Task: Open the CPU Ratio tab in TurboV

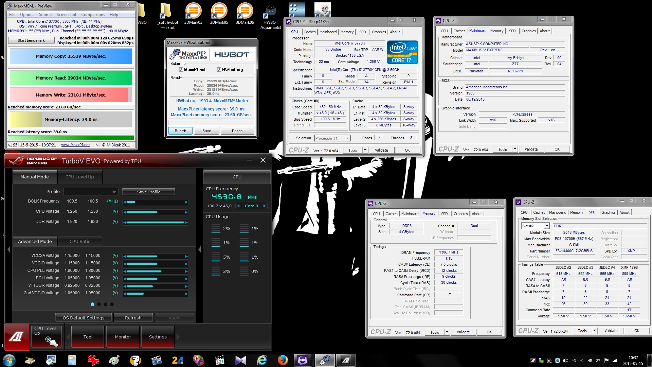Action: [x=80, y=241]
